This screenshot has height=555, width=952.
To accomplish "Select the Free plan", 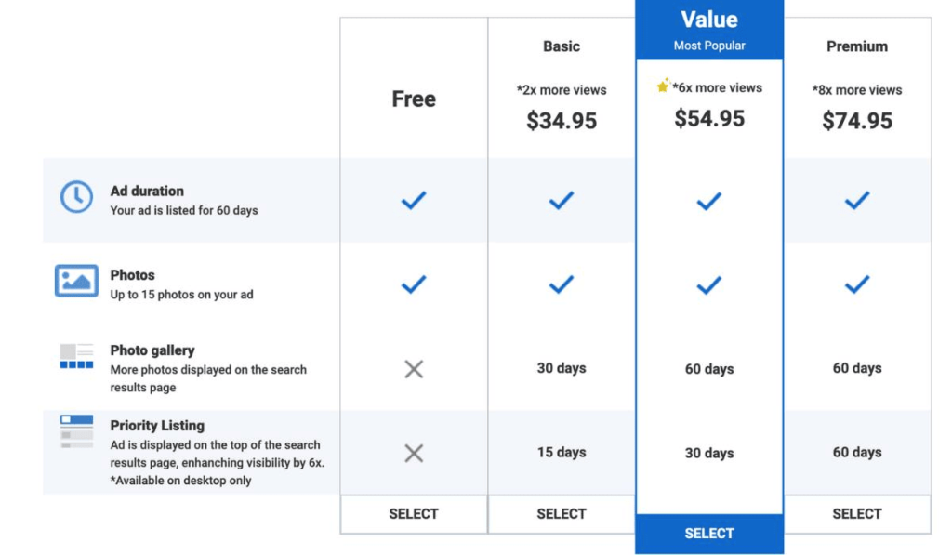I will coord(414,513).
